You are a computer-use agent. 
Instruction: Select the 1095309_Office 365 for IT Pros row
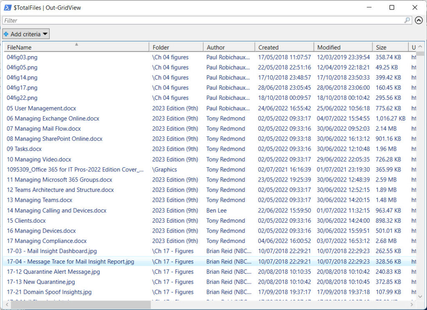[210, 169]
